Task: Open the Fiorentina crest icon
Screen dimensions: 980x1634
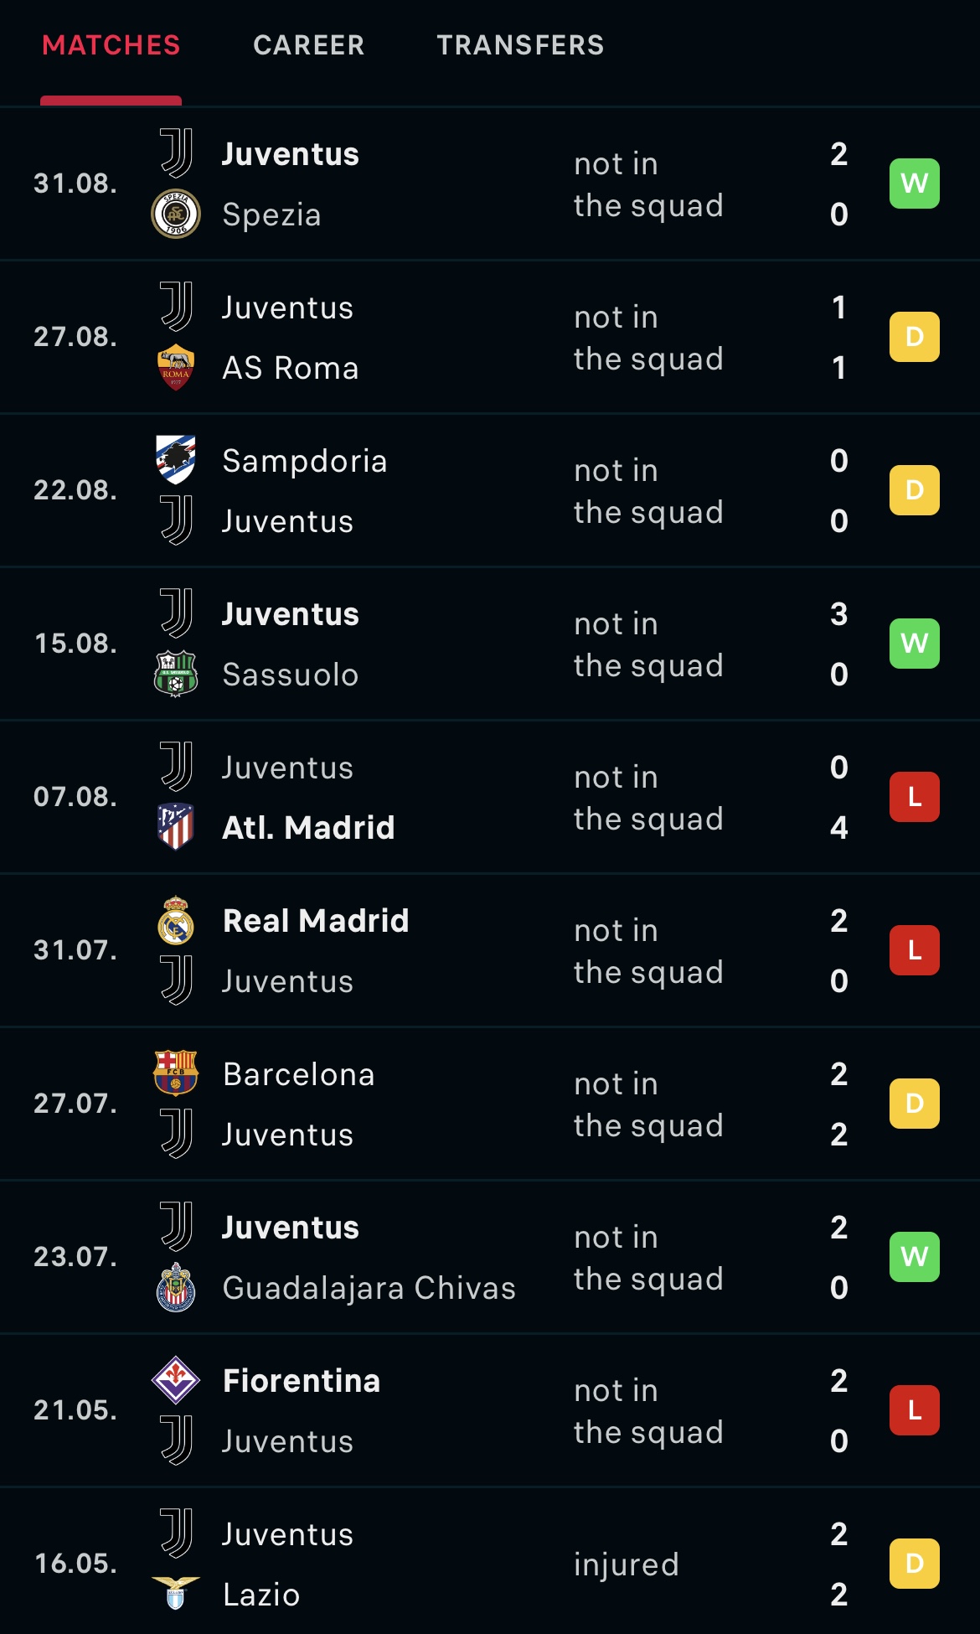Action: [x=176, y=1380]
